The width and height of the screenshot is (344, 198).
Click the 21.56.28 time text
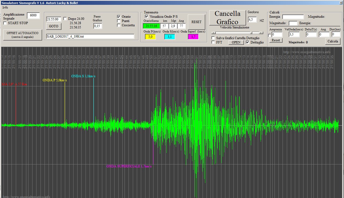click(75, 23)
